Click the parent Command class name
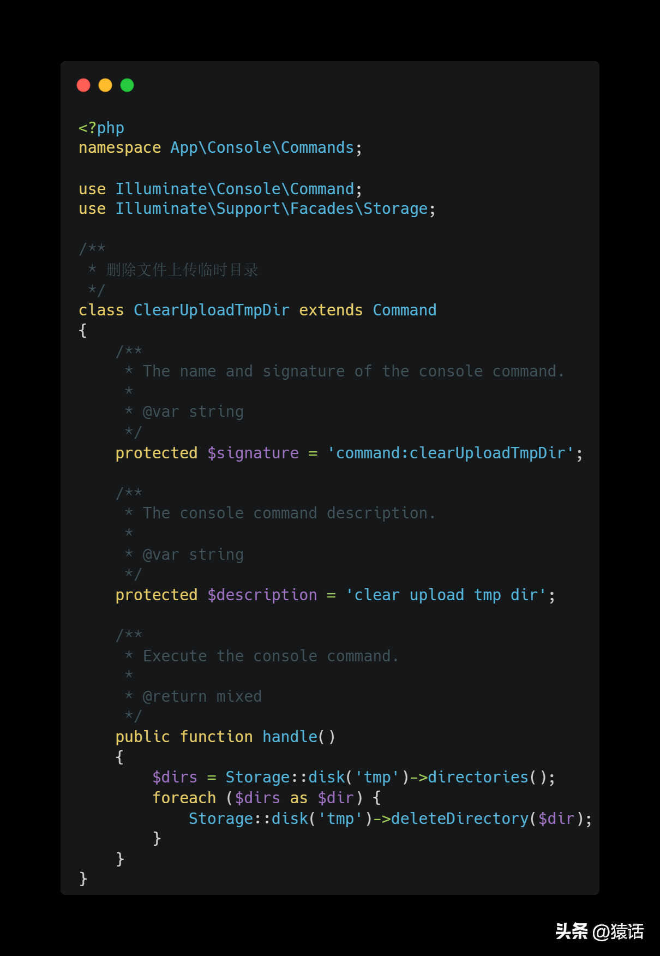Screen dimensions: 660x956 click(x=405, y=310)
